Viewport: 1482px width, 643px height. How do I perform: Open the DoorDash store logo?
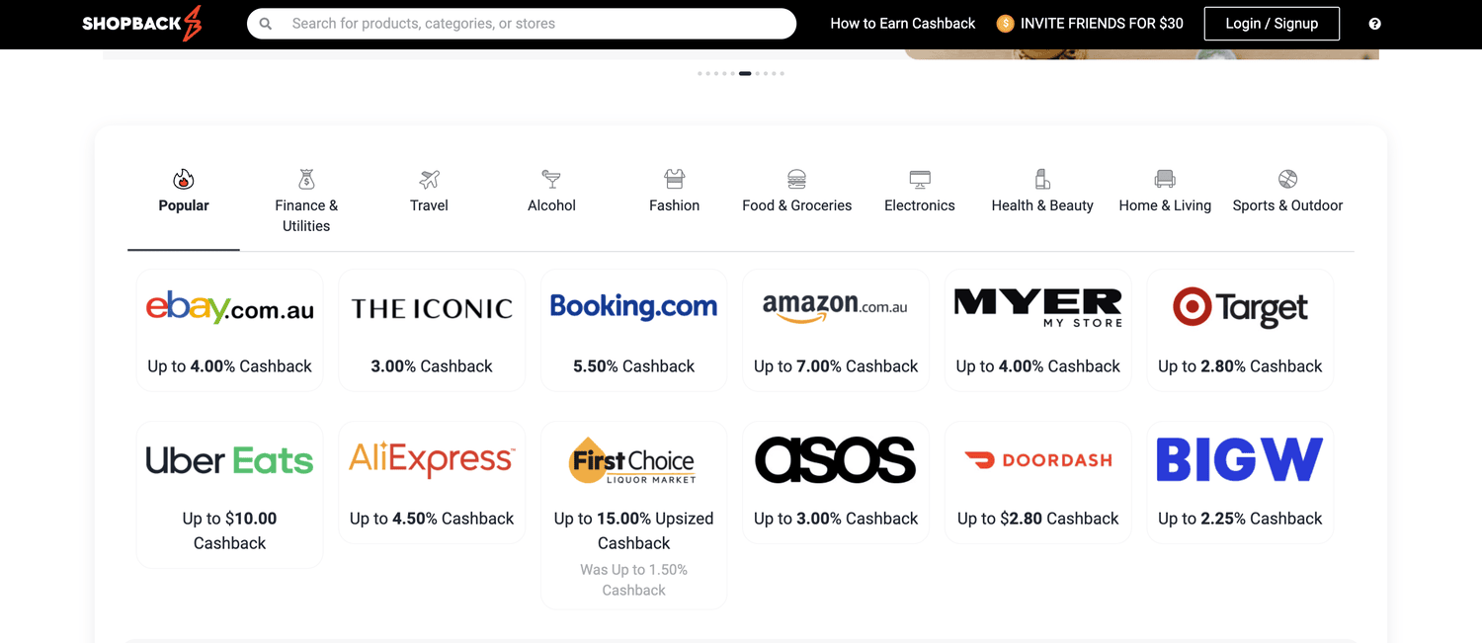click(1037, 460)
